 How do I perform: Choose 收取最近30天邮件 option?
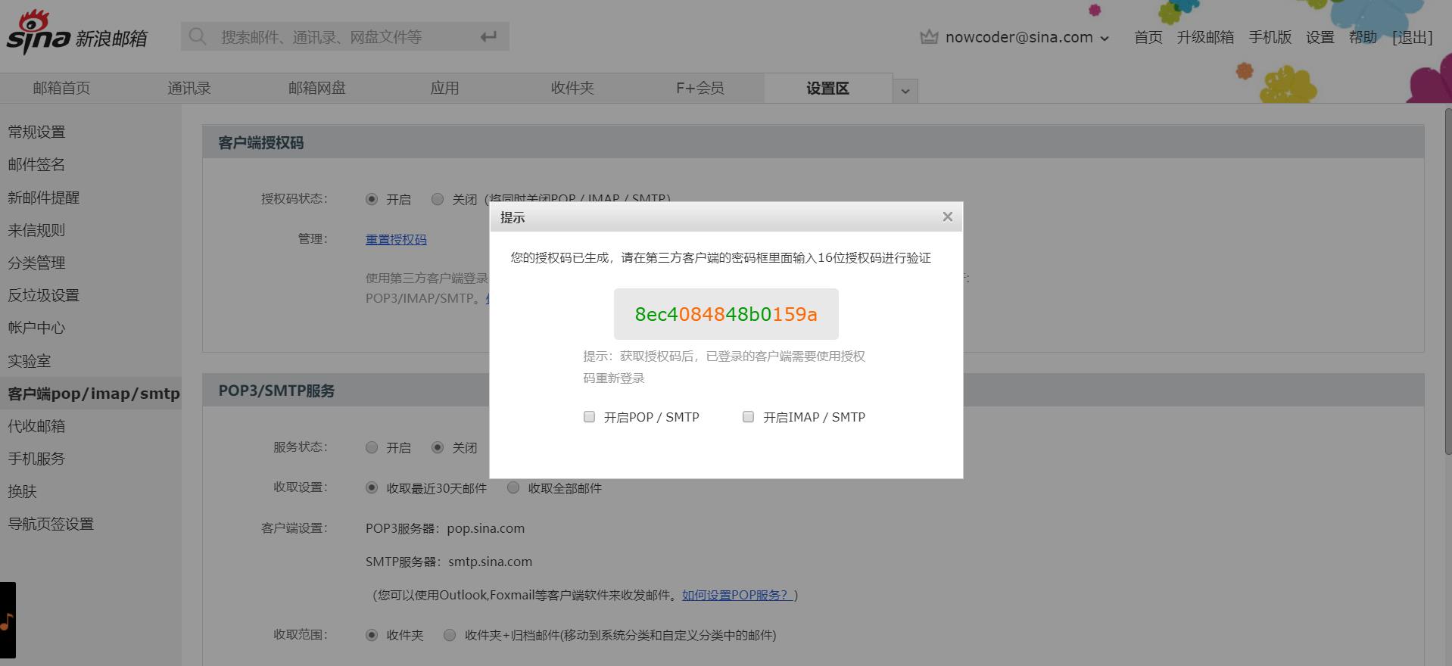pyautogui.click(x=372, y=487)
